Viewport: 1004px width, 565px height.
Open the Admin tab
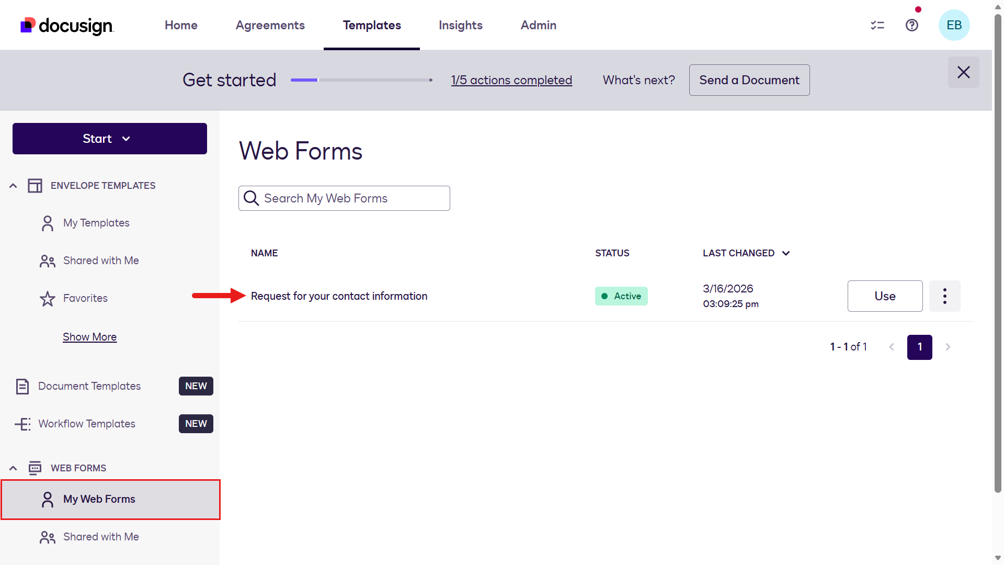coord(539,25)
